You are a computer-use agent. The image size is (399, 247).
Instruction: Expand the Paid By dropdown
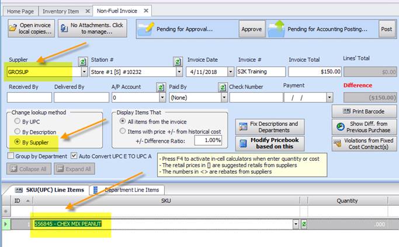(222, 98)
